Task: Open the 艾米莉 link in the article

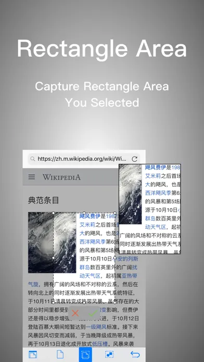Action: coord(87,225)
